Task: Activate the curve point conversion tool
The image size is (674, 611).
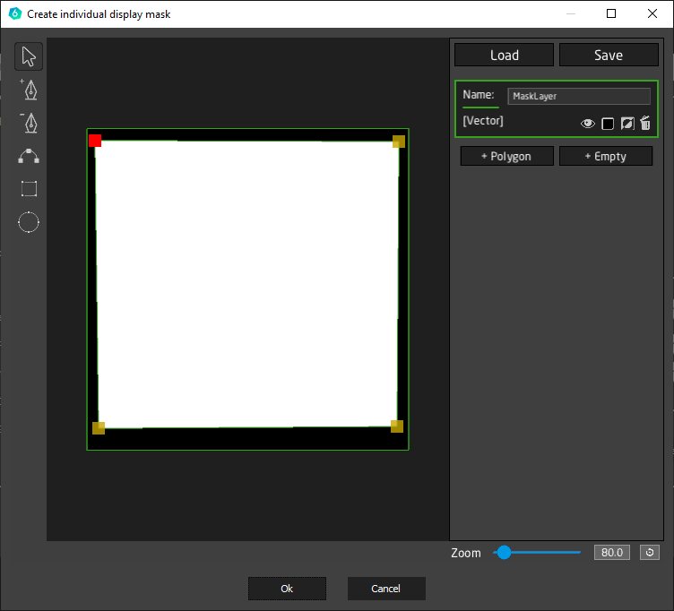Action: pyautogui.click(x=29, y=156)
